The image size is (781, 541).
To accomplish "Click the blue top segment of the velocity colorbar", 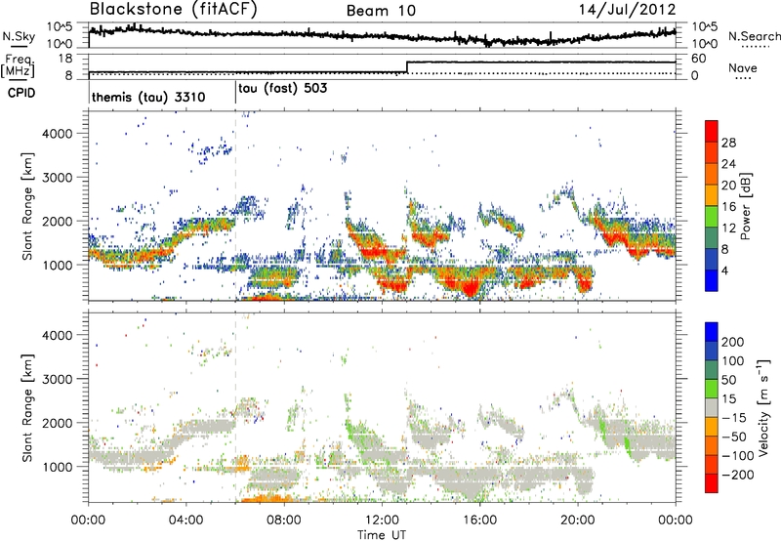I will (x=712, y=332).
